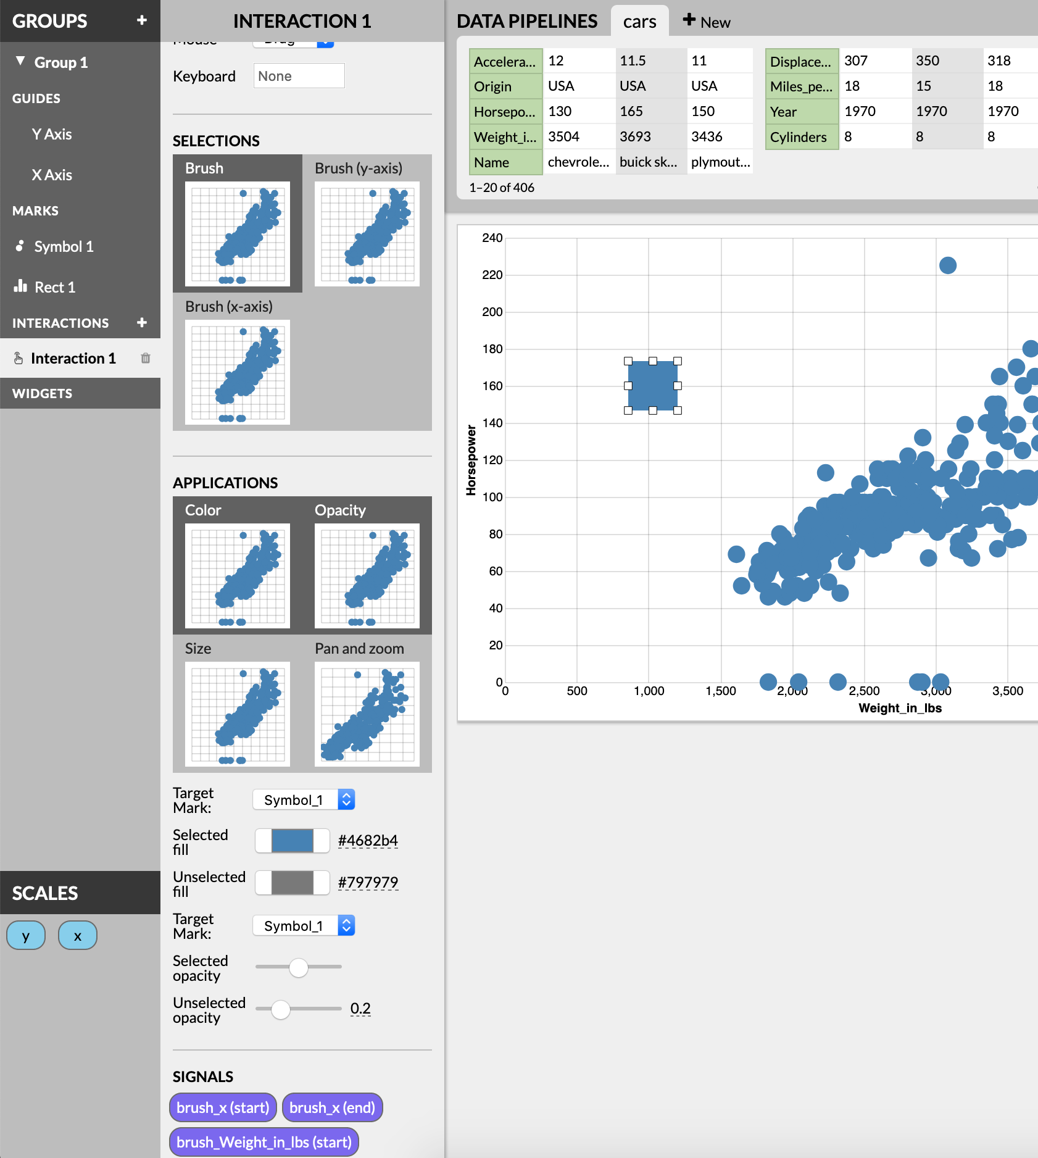Click the Keyboard None input field

click(299, 76)
